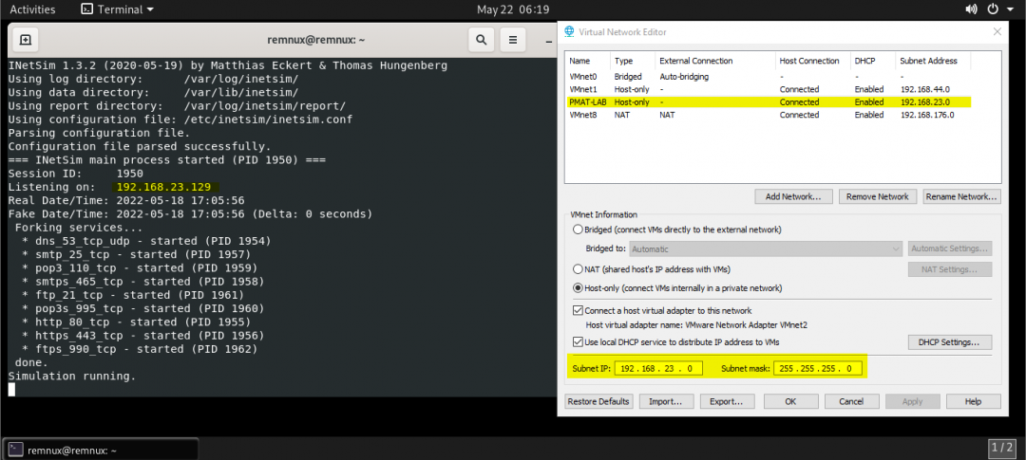This screenshot has height=460, width=1026.
Task: Expand the Bridged to Automatic dropdown
Action: coord(767,248)
